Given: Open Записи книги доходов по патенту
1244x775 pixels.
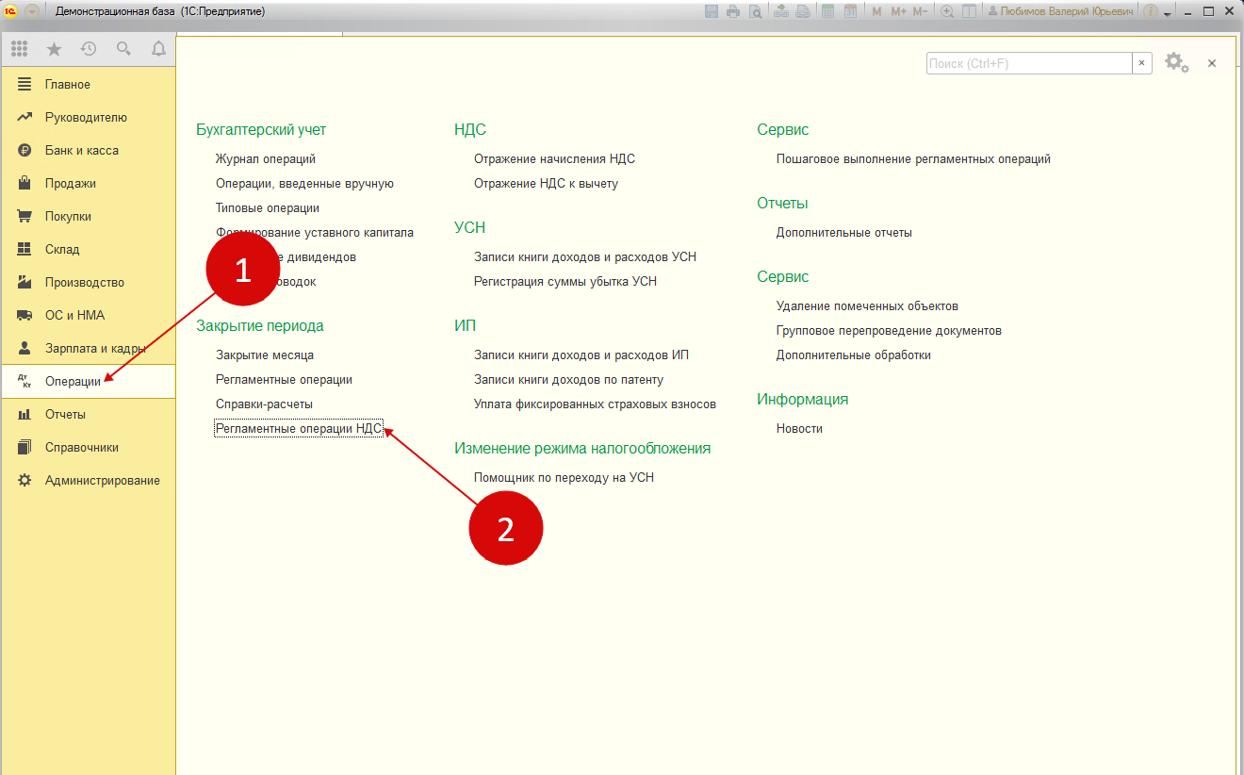Looking at the screenshot, I should click(x=568, y=380).
